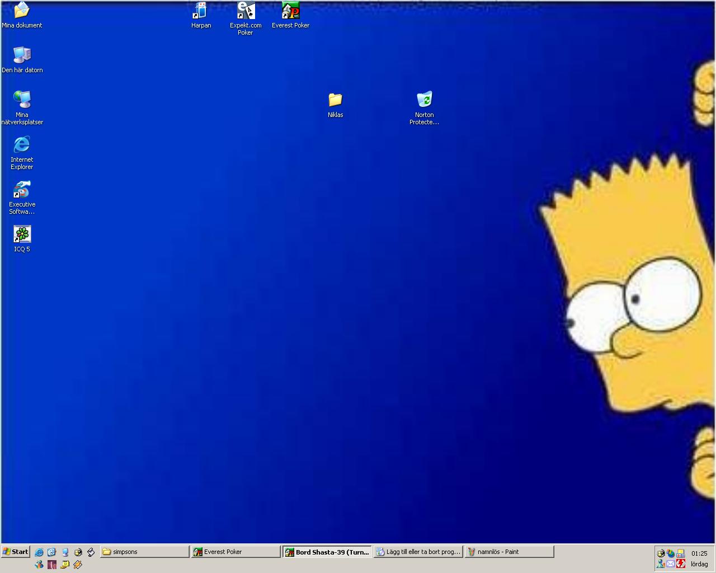This screenshot has height=573, width=716.
Task: Switch to Lägg till eller ta bort program
Action: 418,552
